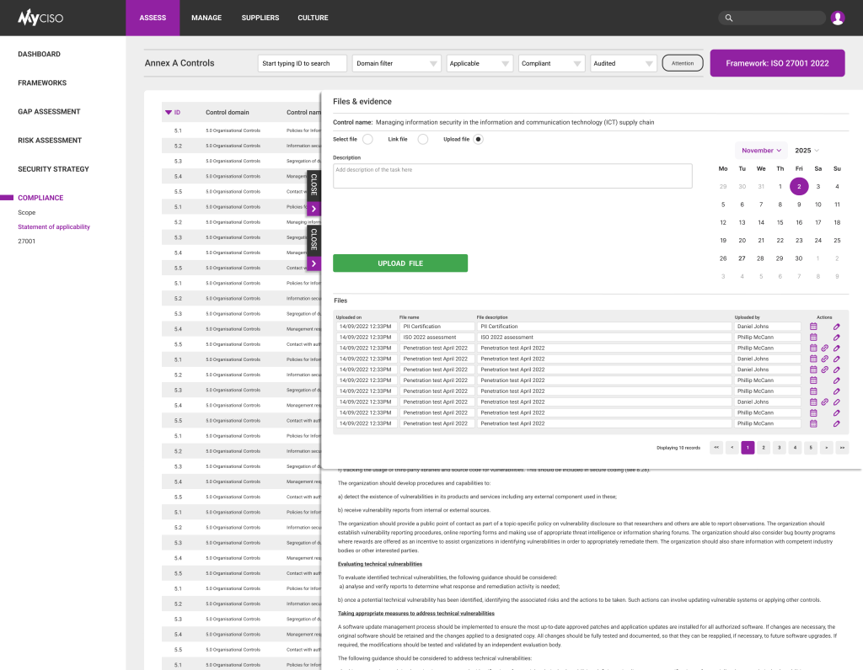Click the paperclip link icon for Penetration test April 2022
Image resolution: width=863 pixels, height=670 pixels.
pyautogui.click(x=824, y=348)
